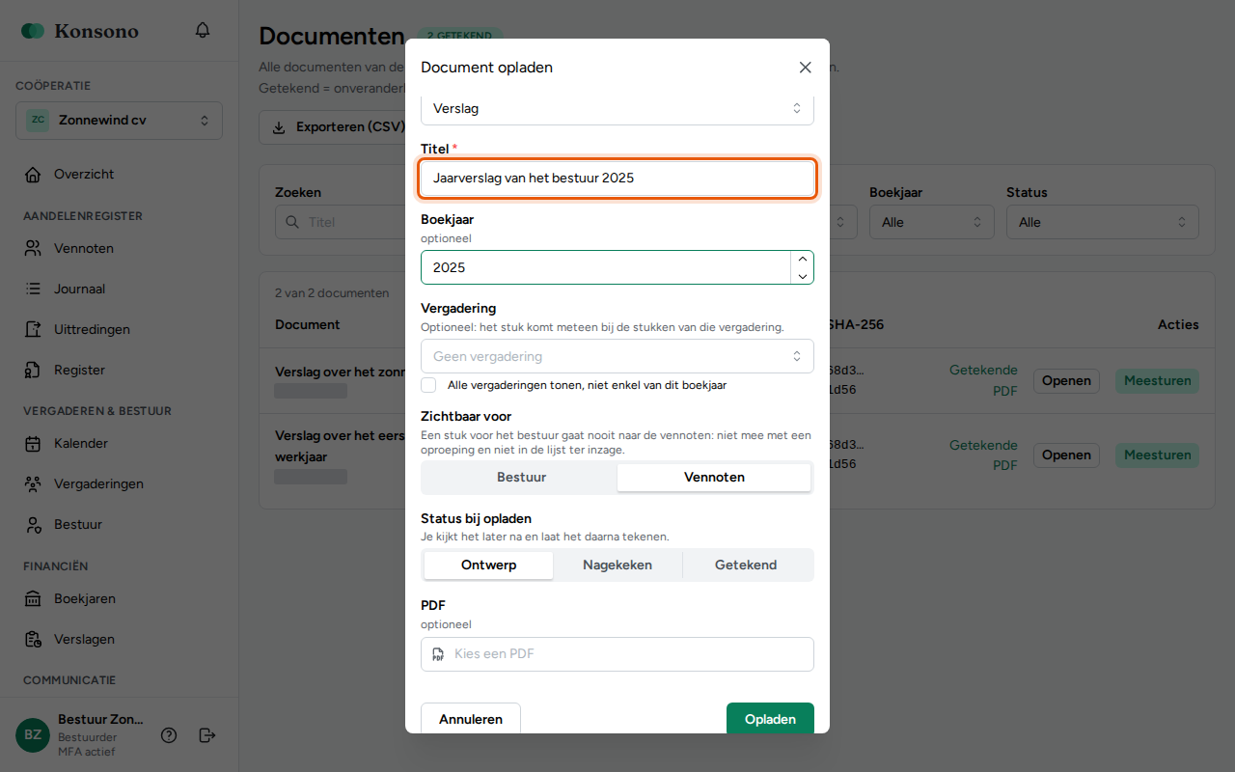The image size is (1235, 772).
Task: Click the second row's Meesturen button
Action: tap(1157, 455)
